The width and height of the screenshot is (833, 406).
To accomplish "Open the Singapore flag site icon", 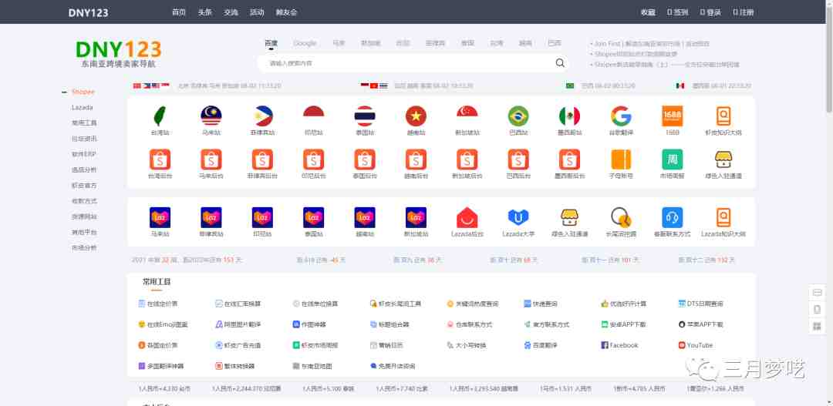I will 467,116.
